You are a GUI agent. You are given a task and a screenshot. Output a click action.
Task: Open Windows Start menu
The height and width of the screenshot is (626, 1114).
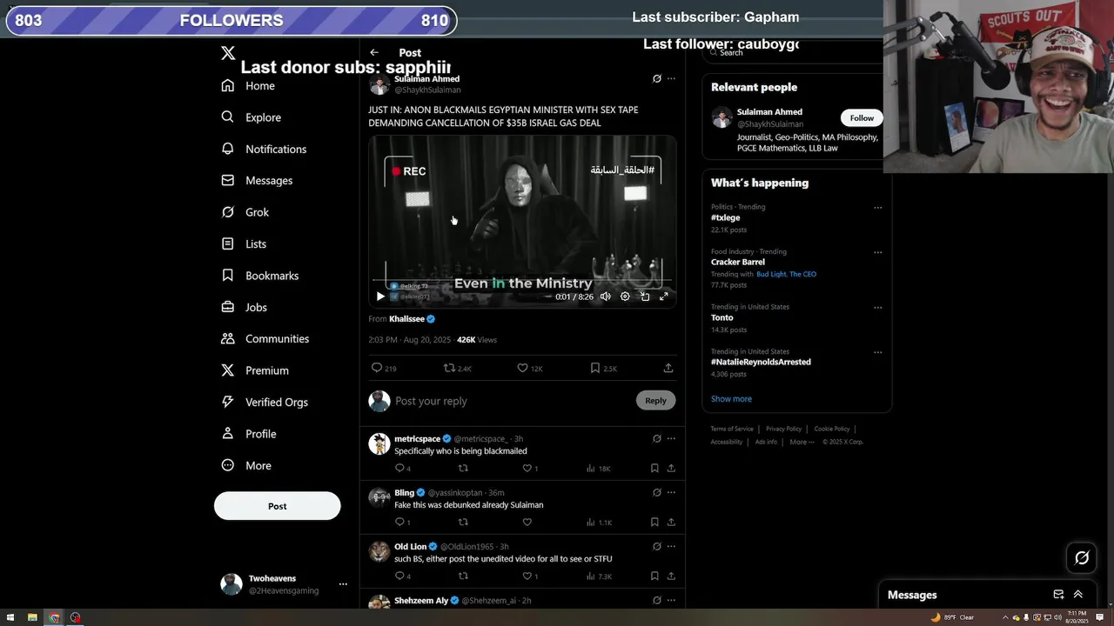point(10,618)
